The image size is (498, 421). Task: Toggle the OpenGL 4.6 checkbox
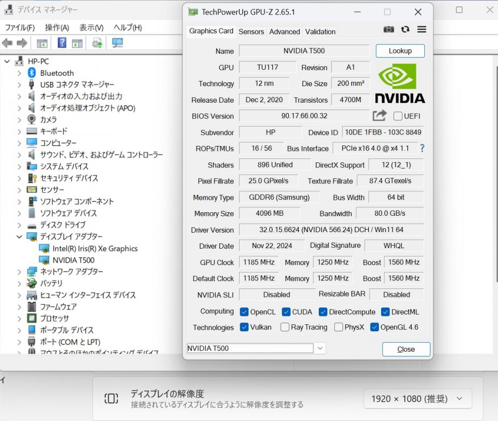374,327
